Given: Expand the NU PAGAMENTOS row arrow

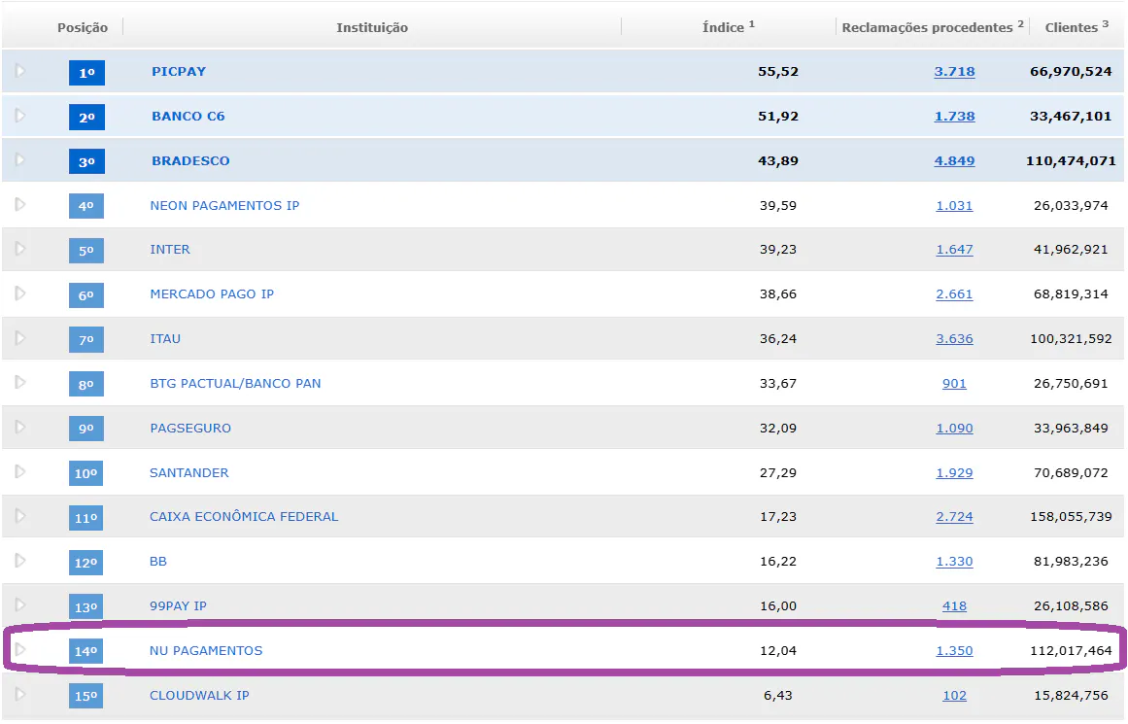Looking at the screenshot, I should (20, 650).
